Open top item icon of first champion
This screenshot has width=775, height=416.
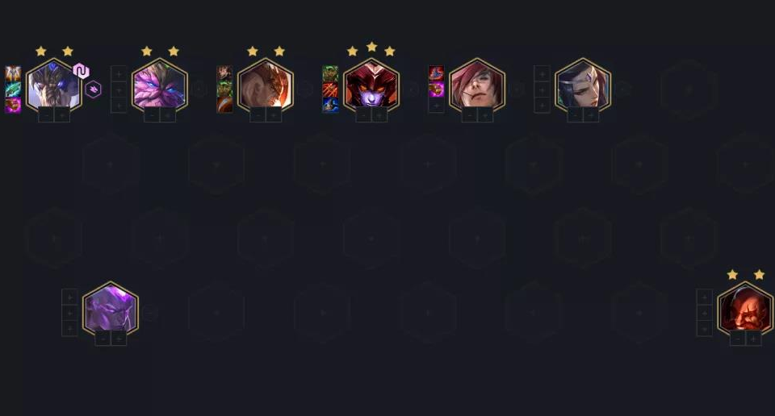point(13,74)
